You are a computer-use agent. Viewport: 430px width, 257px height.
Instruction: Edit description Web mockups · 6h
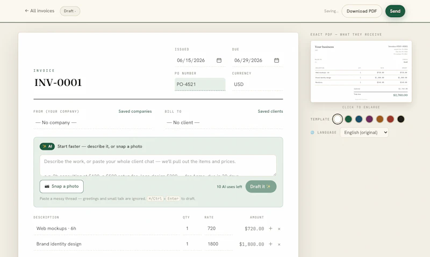(x=106, y=228)
